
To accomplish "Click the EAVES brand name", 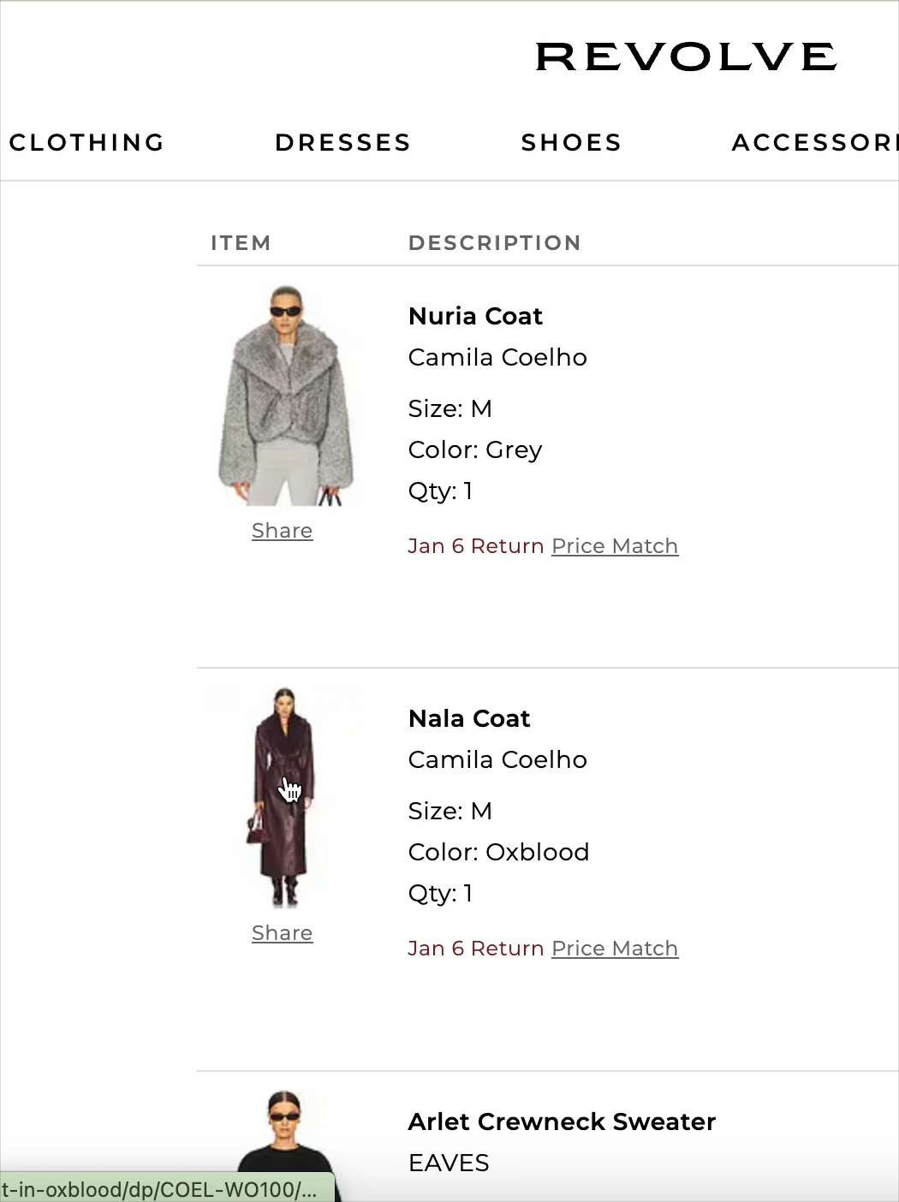I will pyautogui.click(x=449, y=1163).
